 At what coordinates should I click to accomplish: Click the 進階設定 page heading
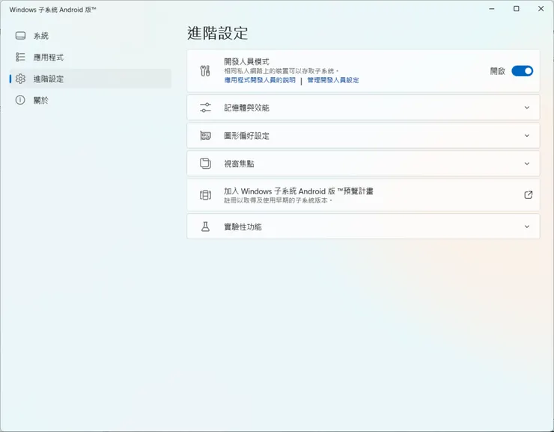point(218,33)
